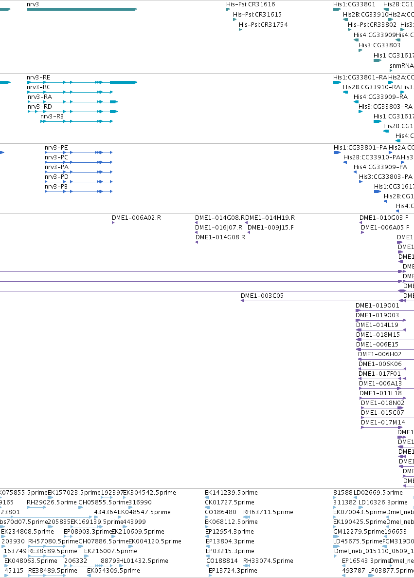
Task: Click the nrv3-PC protein label
Action: [x=56, y=157]
